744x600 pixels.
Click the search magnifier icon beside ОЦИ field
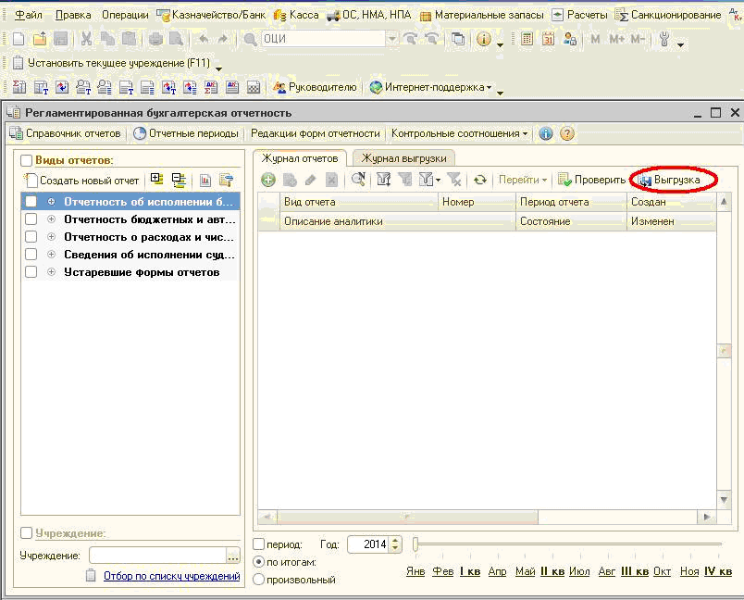250,39
